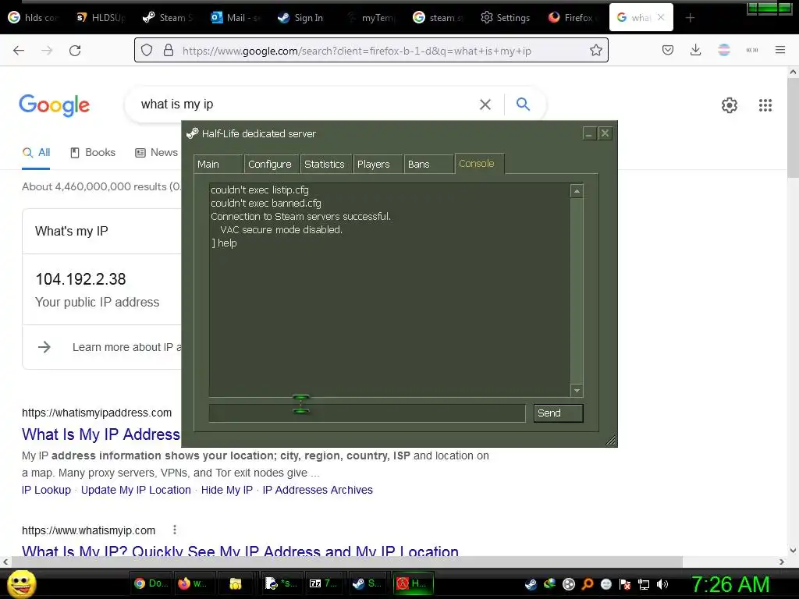The width and height of the screenshot is (799, 599).
Task: Open the smiley start menu button
Action: pyautogui.click(x=21, y=583)
